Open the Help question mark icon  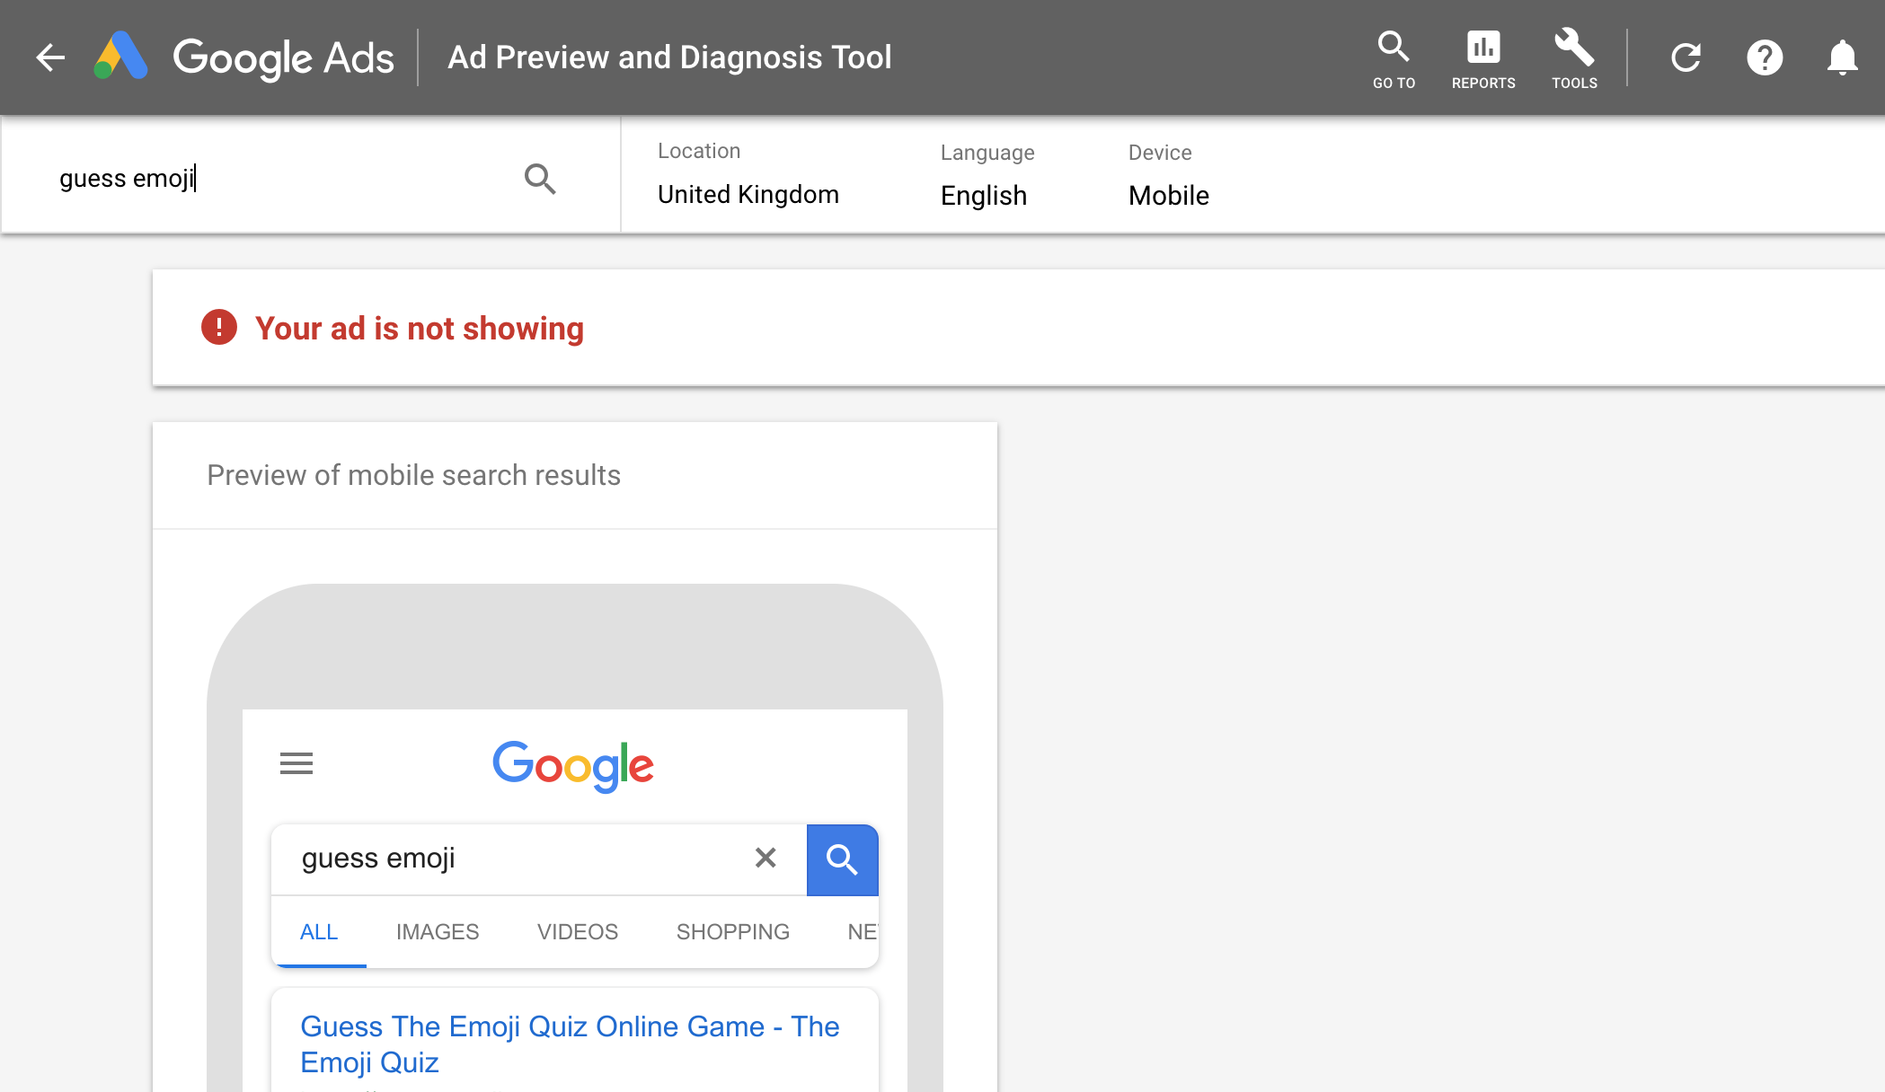coord(1765,57)
